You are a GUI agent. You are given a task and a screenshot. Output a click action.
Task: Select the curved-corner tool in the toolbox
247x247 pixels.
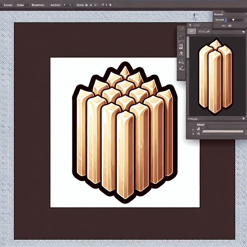(181, 37)
